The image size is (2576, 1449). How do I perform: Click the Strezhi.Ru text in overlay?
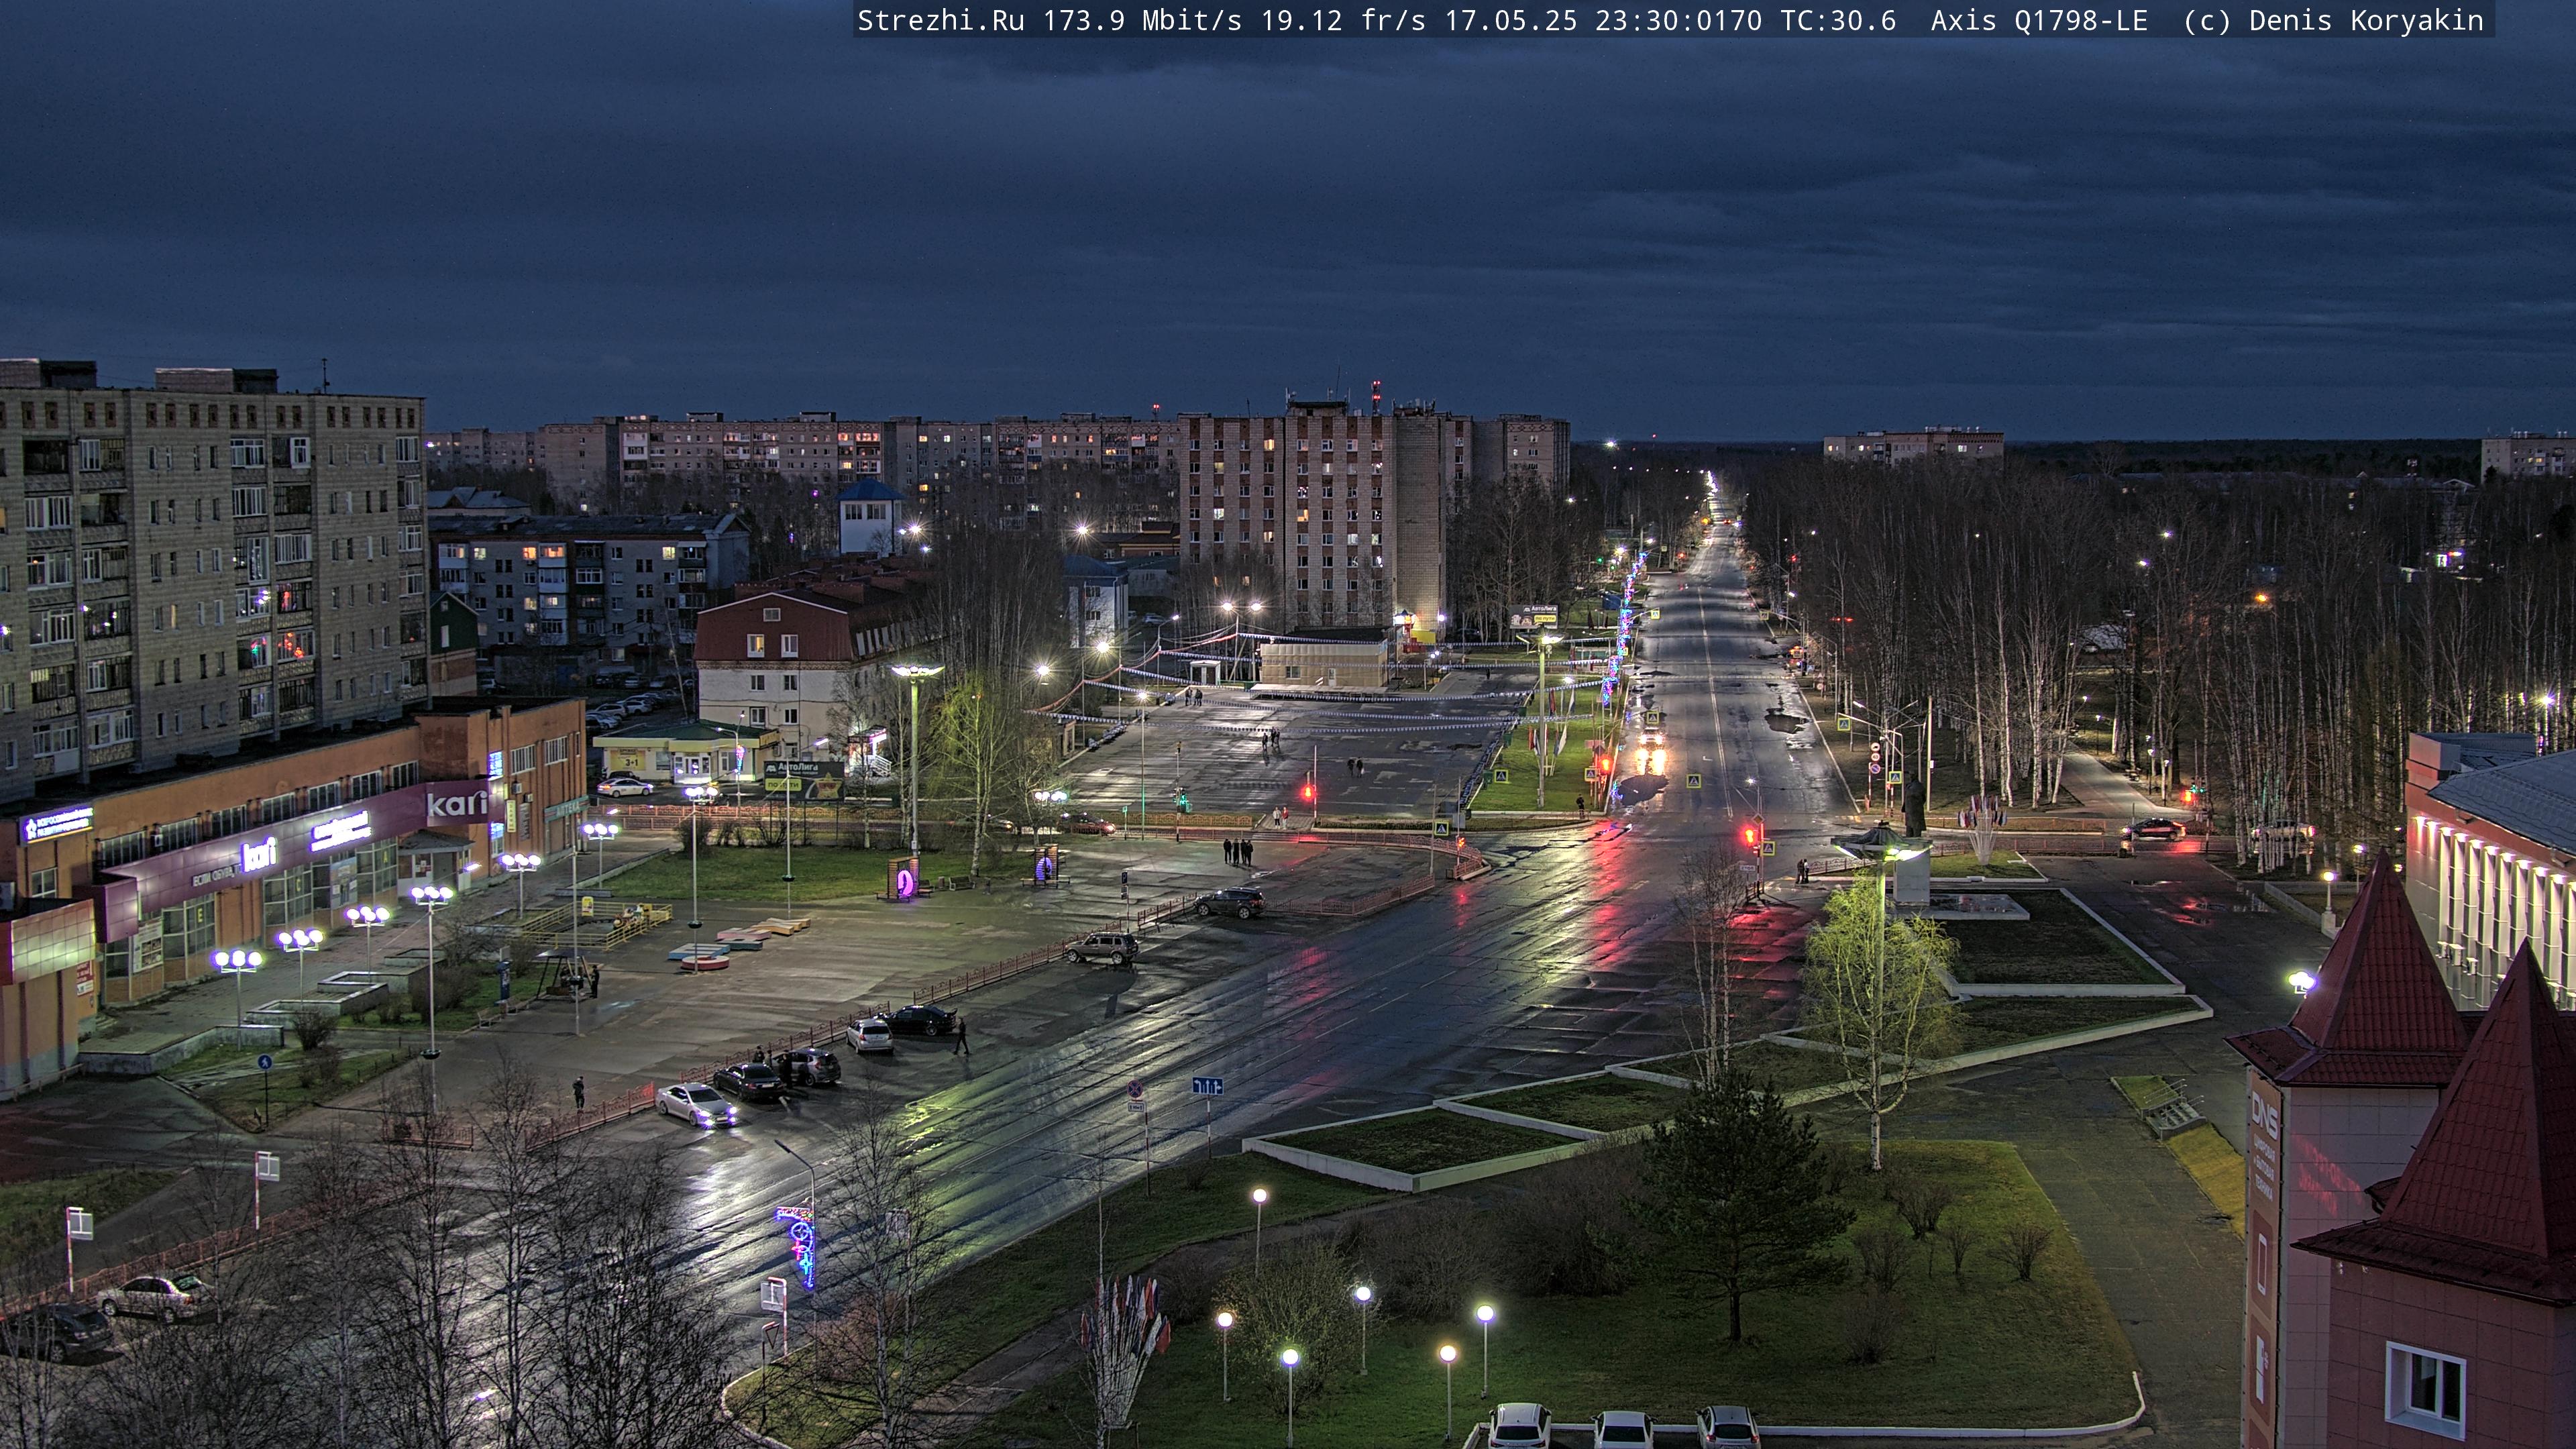tap(940, 21)
